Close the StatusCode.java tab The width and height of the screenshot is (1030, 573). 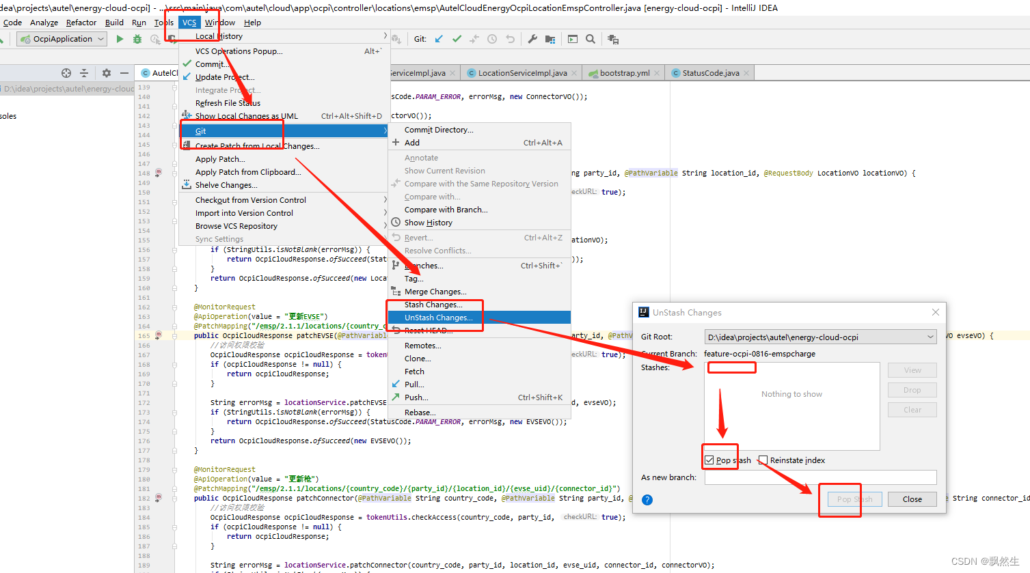(746, 73)
